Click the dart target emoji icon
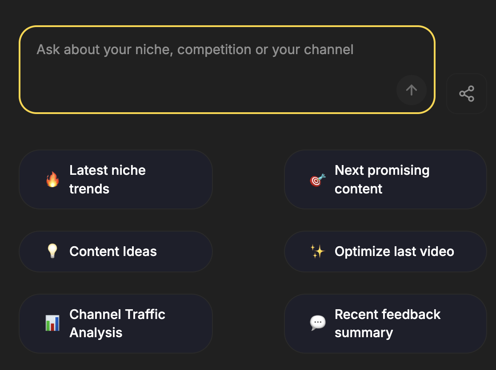496x370 pixels. click(318, 180)
